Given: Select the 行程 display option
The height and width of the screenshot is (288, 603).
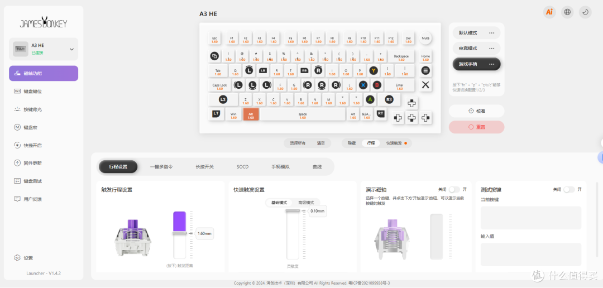Looking at the screenshot, I should (x=371, y=143).
